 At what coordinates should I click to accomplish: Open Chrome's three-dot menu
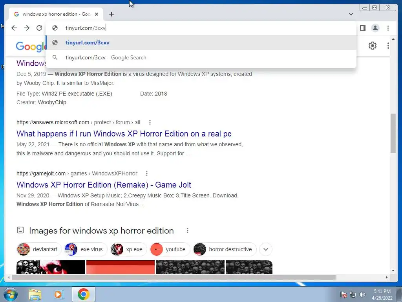(x=388, y=28)
